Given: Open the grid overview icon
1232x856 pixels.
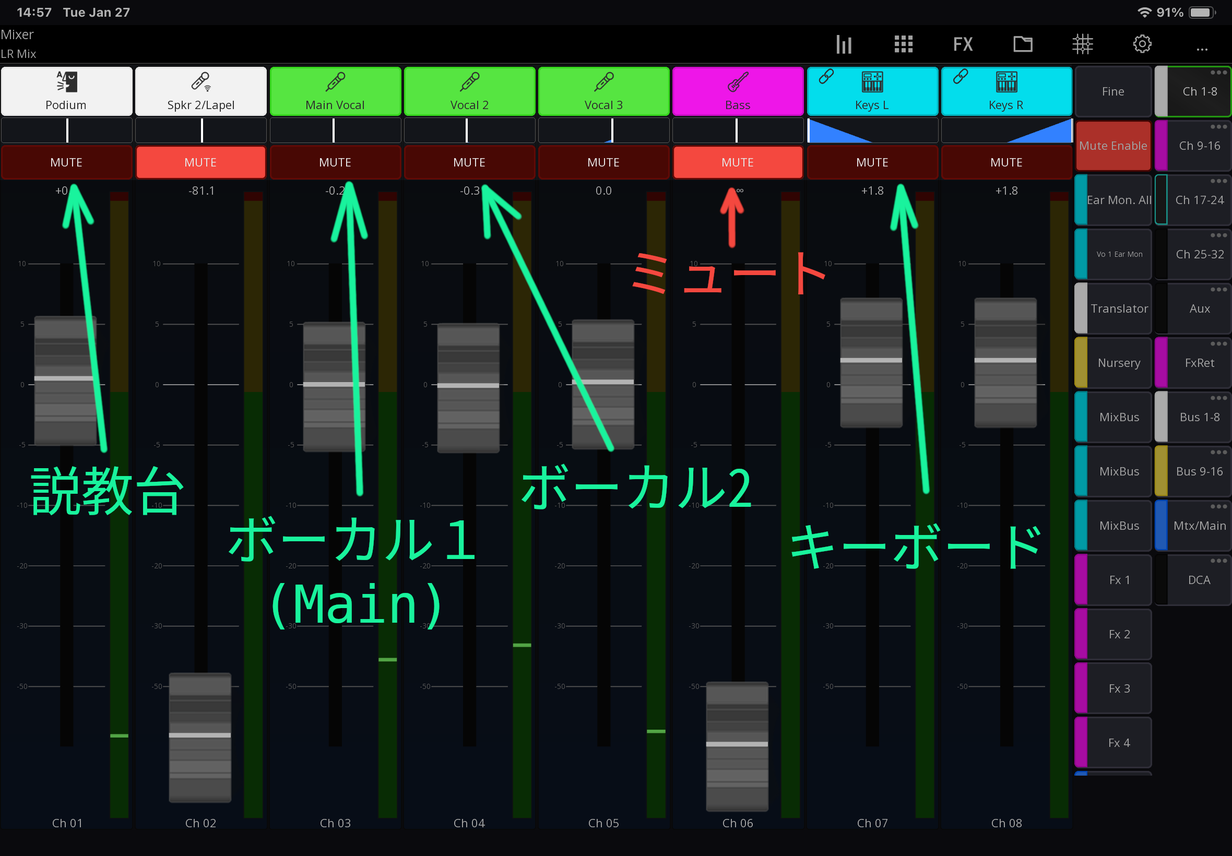Looking at the screenshot, I should [x=903, y=44].
